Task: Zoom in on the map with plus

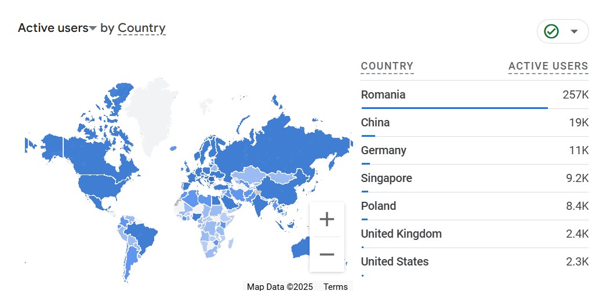Action: pos(327,219)
